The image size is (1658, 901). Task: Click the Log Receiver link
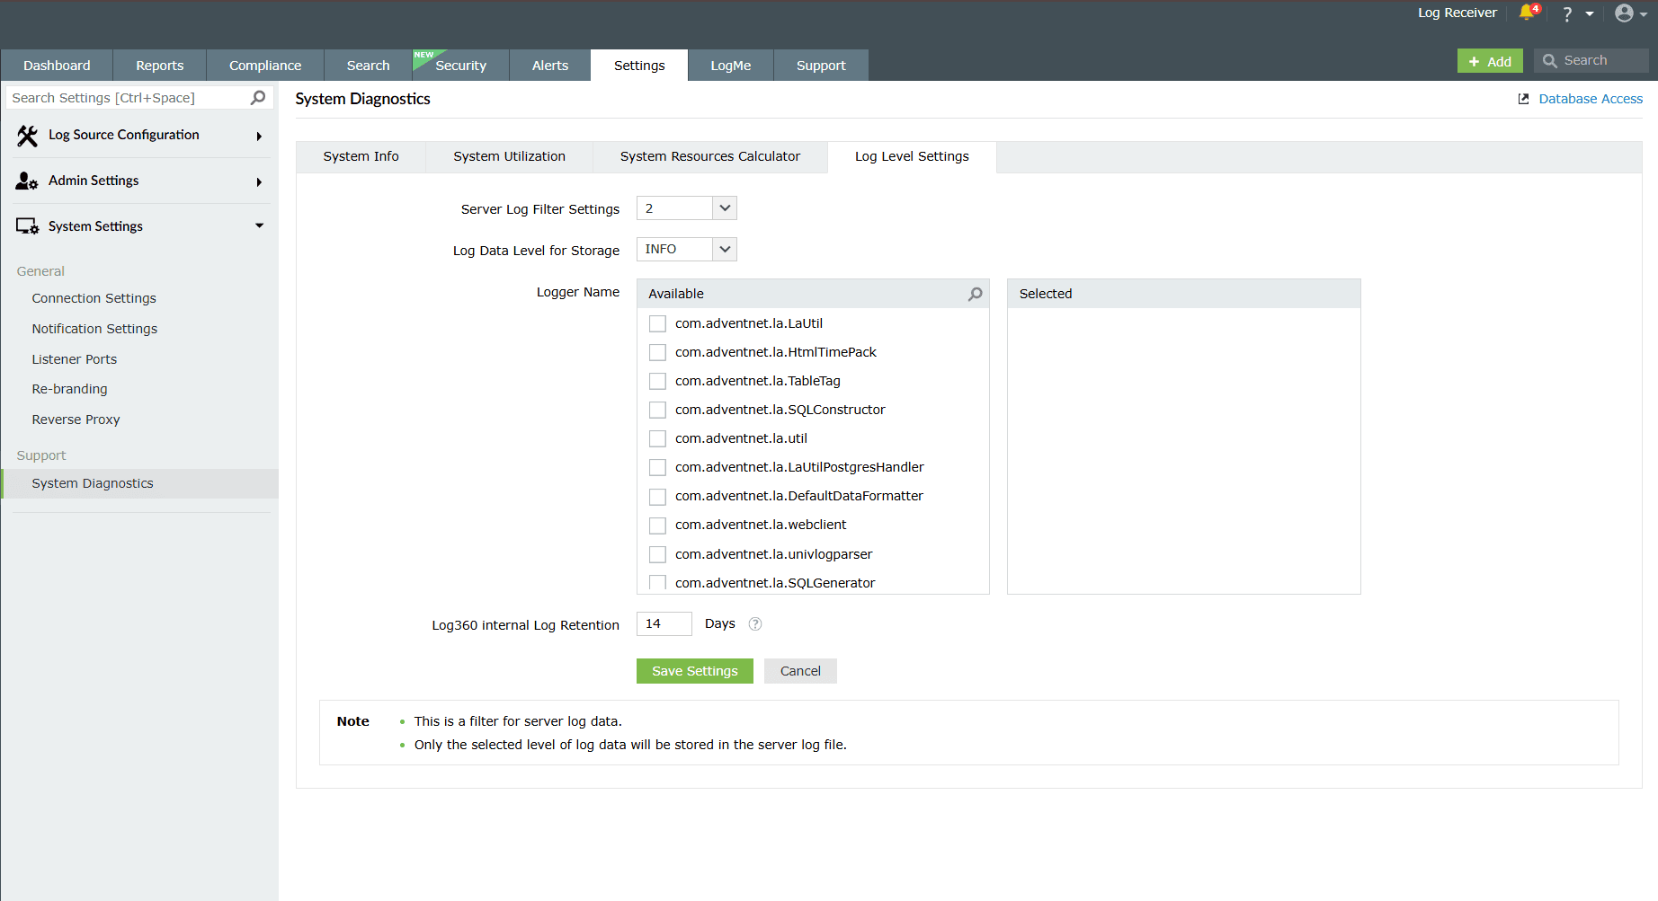click(x=1457, y=13)
